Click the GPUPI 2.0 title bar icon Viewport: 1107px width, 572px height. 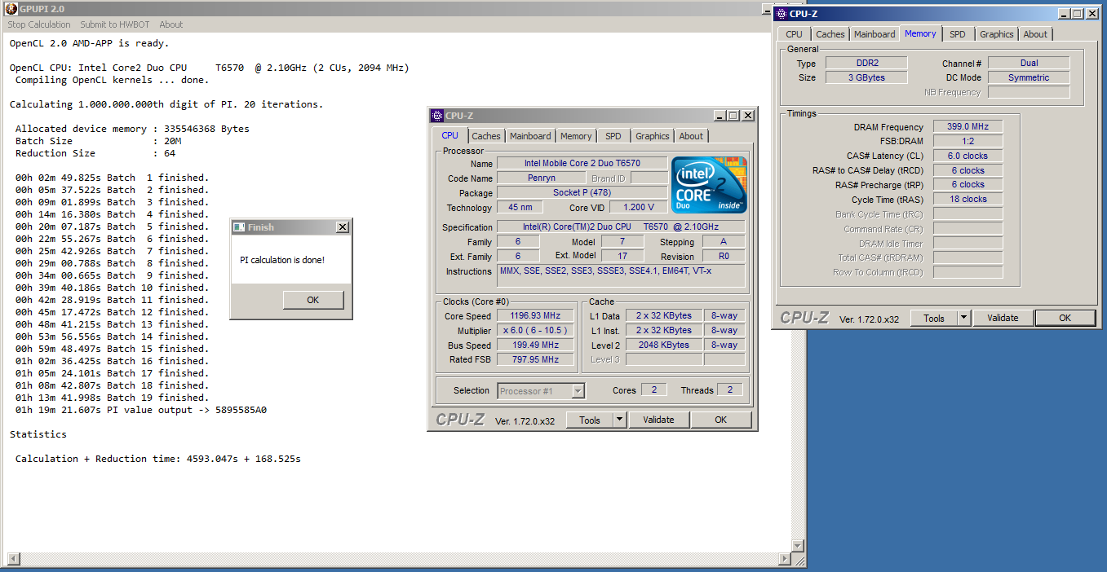[11, 10]
